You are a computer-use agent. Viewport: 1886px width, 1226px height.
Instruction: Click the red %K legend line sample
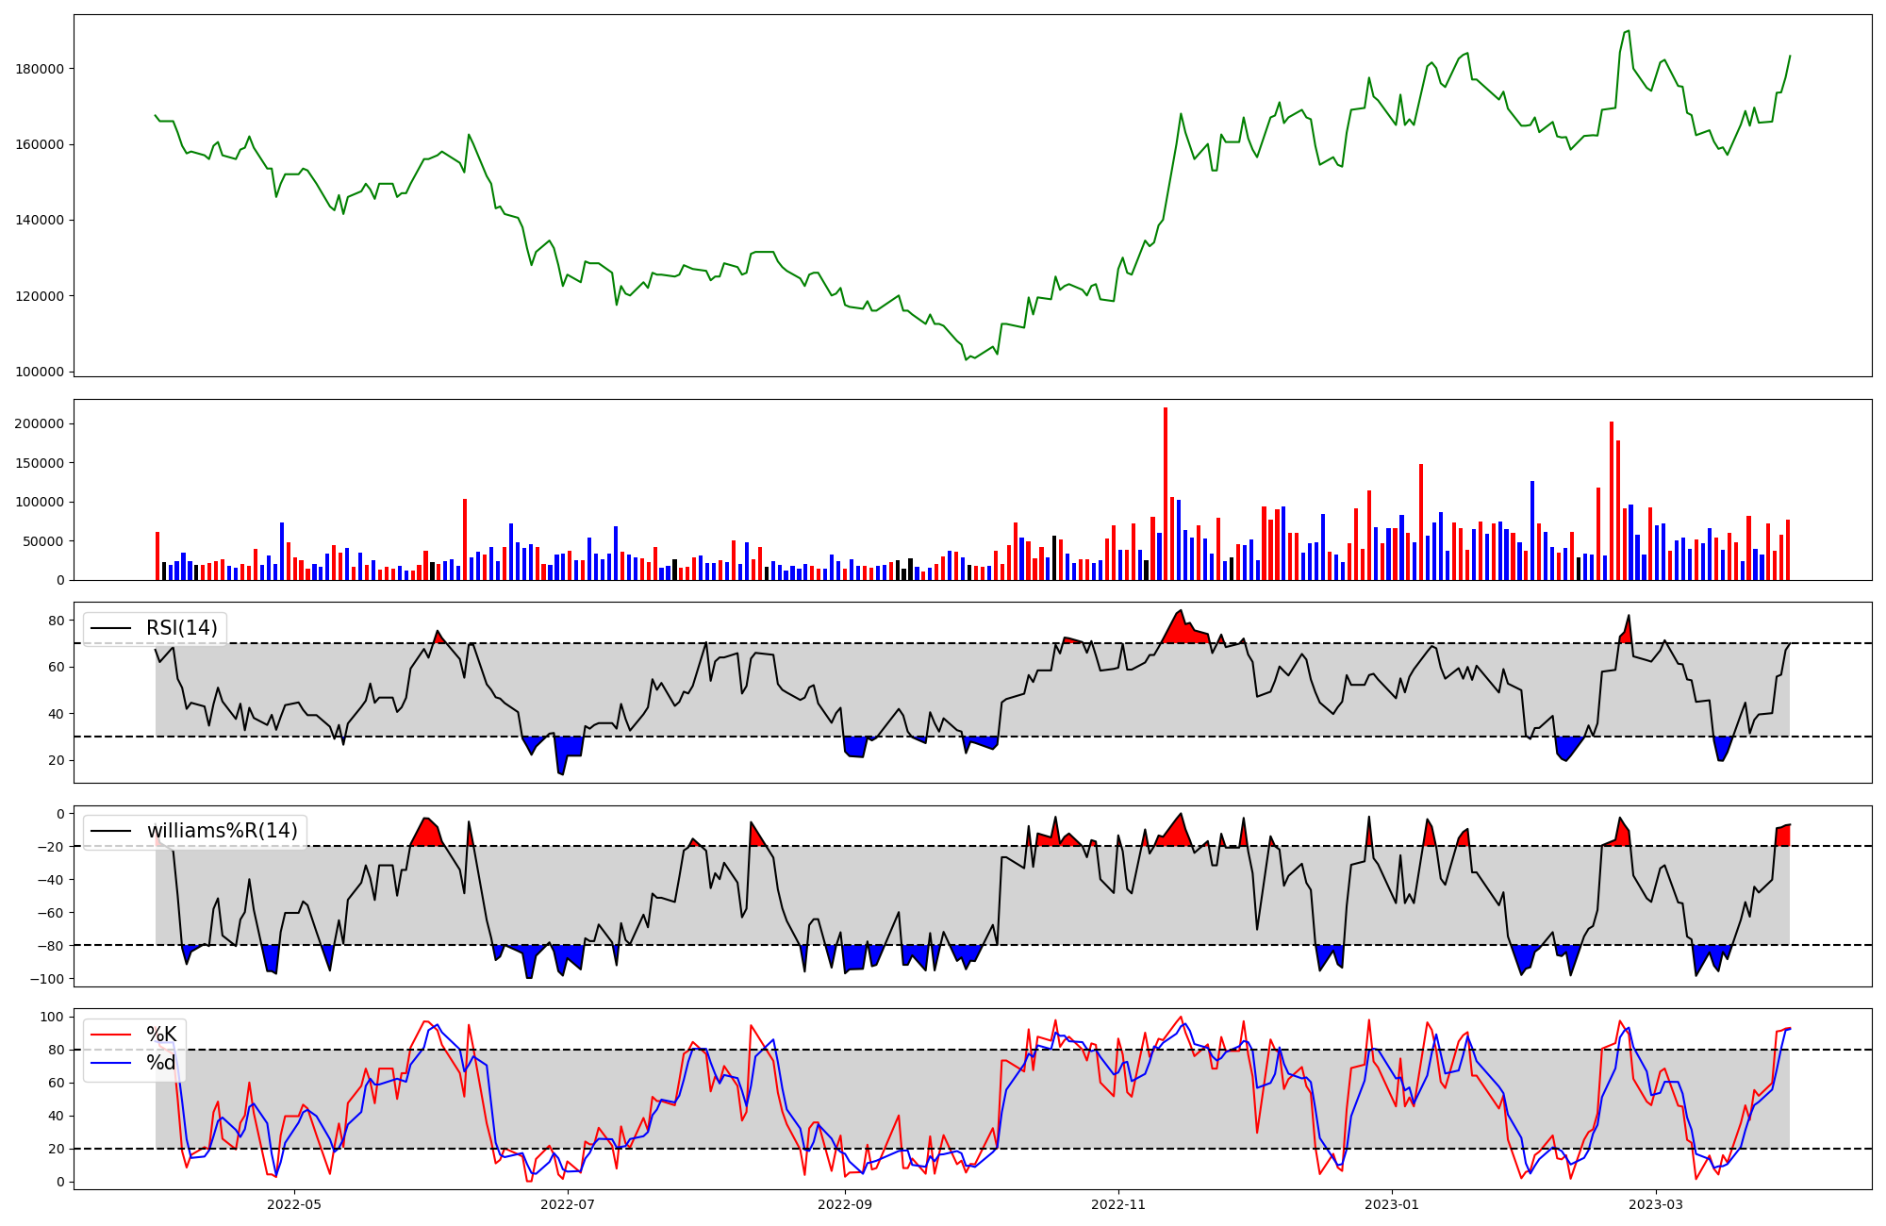110,1035
